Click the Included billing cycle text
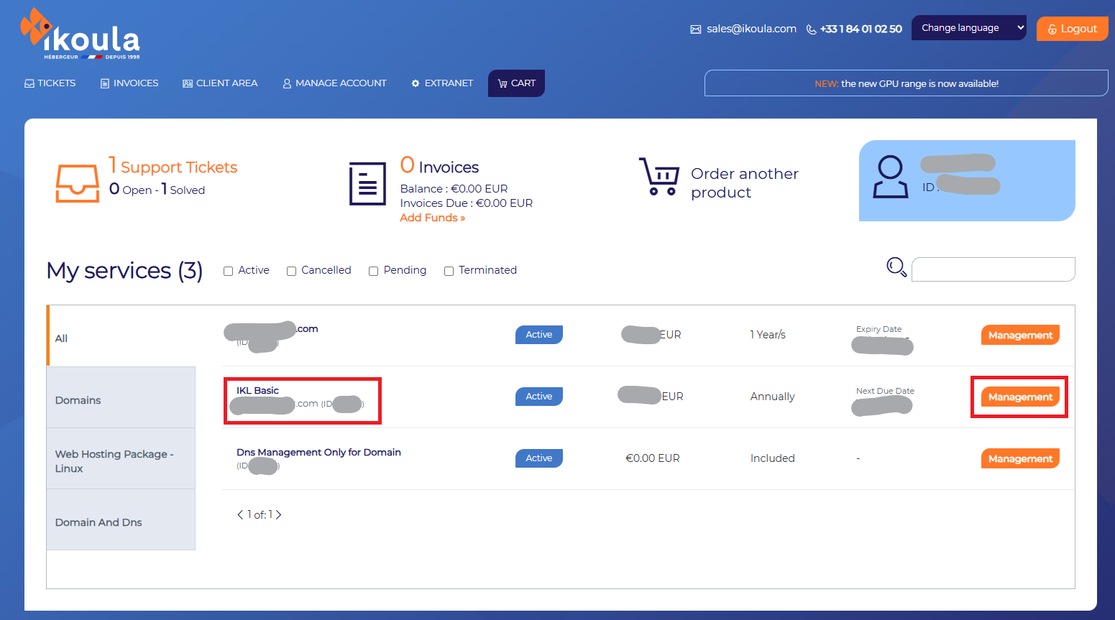The image size is (1115, 620). (773, 458)
